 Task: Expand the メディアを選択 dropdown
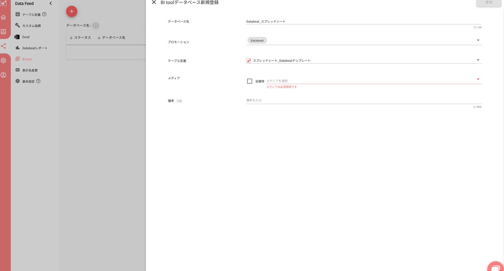478,79
